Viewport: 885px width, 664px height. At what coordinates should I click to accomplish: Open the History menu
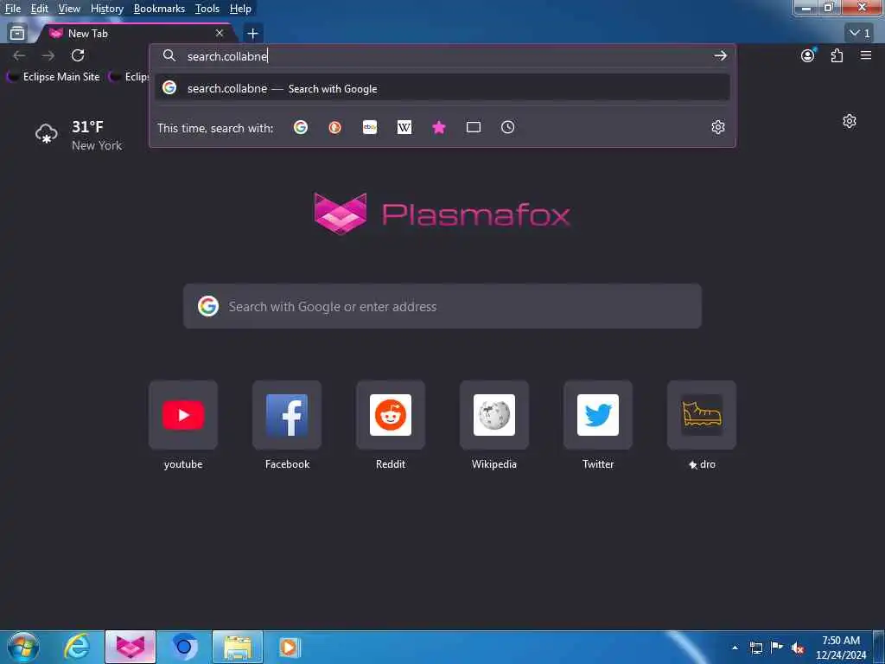tap(106, 9)
